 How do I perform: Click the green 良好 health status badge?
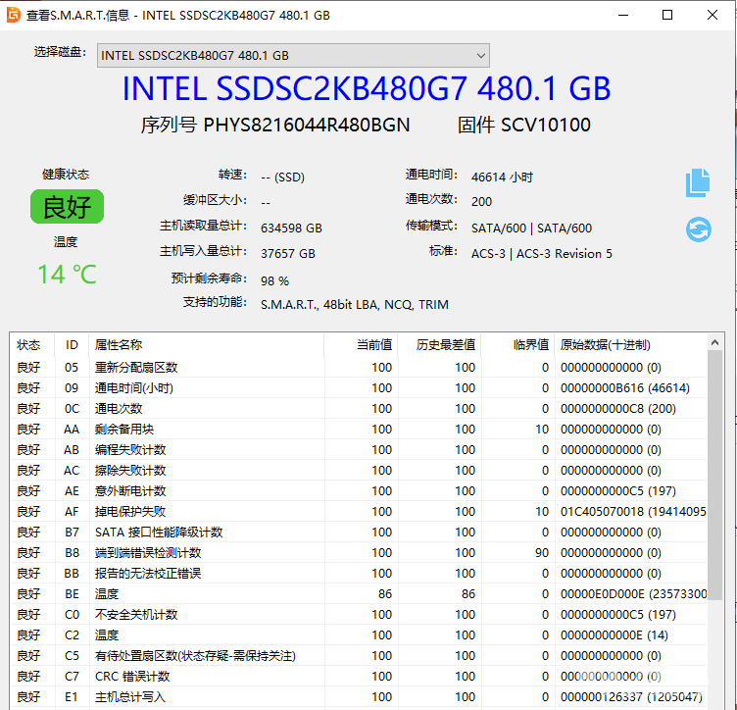click(x=67, y=207)
